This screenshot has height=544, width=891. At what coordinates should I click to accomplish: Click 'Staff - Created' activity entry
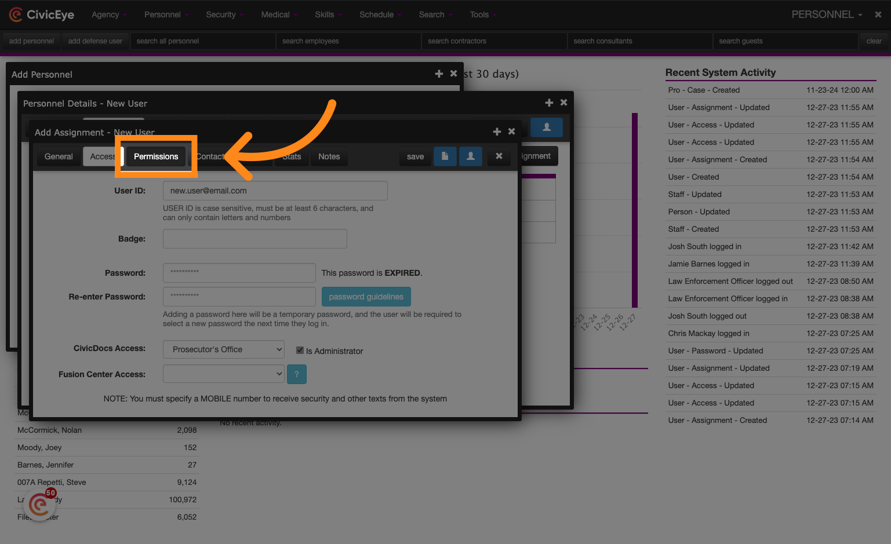pyautogui.click(x=770, y=229)
